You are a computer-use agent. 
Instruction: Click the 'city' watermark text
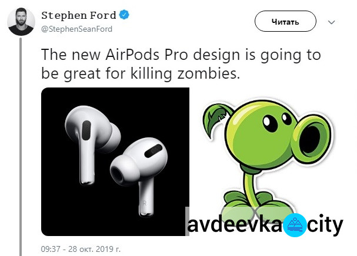click(325, 225)
